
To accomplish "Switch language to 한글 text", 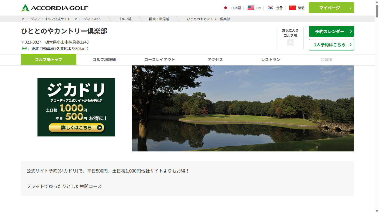I will [x=279, y=8].
